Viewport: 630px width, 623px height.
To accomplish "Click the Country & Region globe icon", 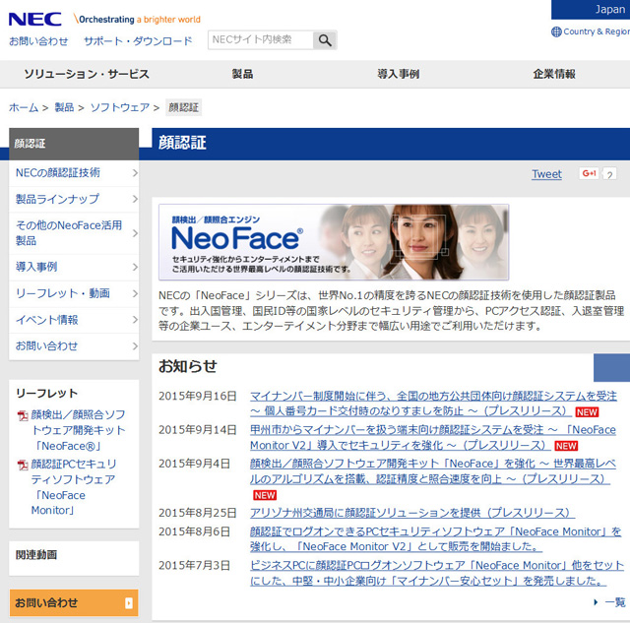I will tap(556, 31).
